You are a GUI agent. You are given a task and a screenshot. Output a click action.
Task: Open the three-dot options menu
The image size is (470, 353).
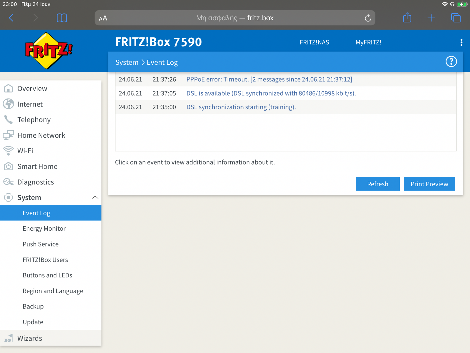point(461,42)
